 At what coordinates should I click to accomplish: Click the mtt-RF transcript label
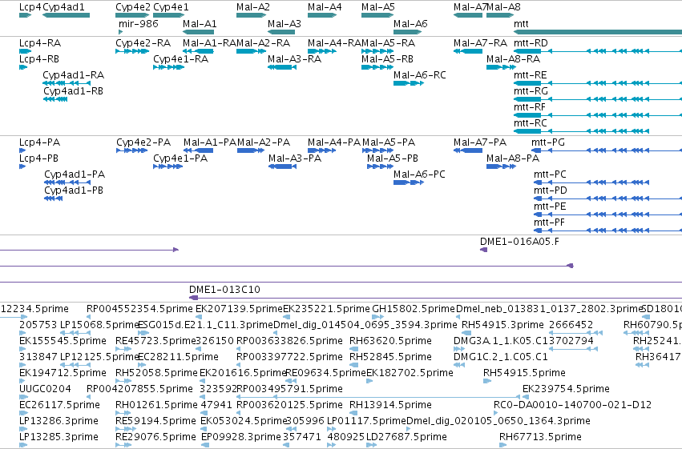[530, 107]
